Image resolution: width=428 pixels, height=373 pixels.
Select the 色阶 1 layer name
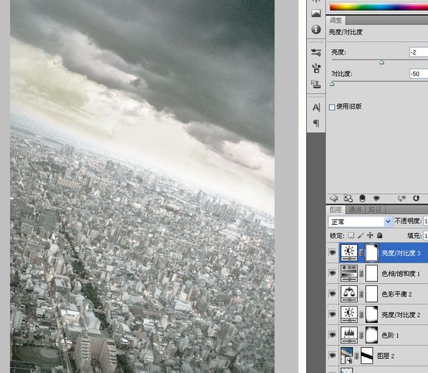(x=390, y=335)
